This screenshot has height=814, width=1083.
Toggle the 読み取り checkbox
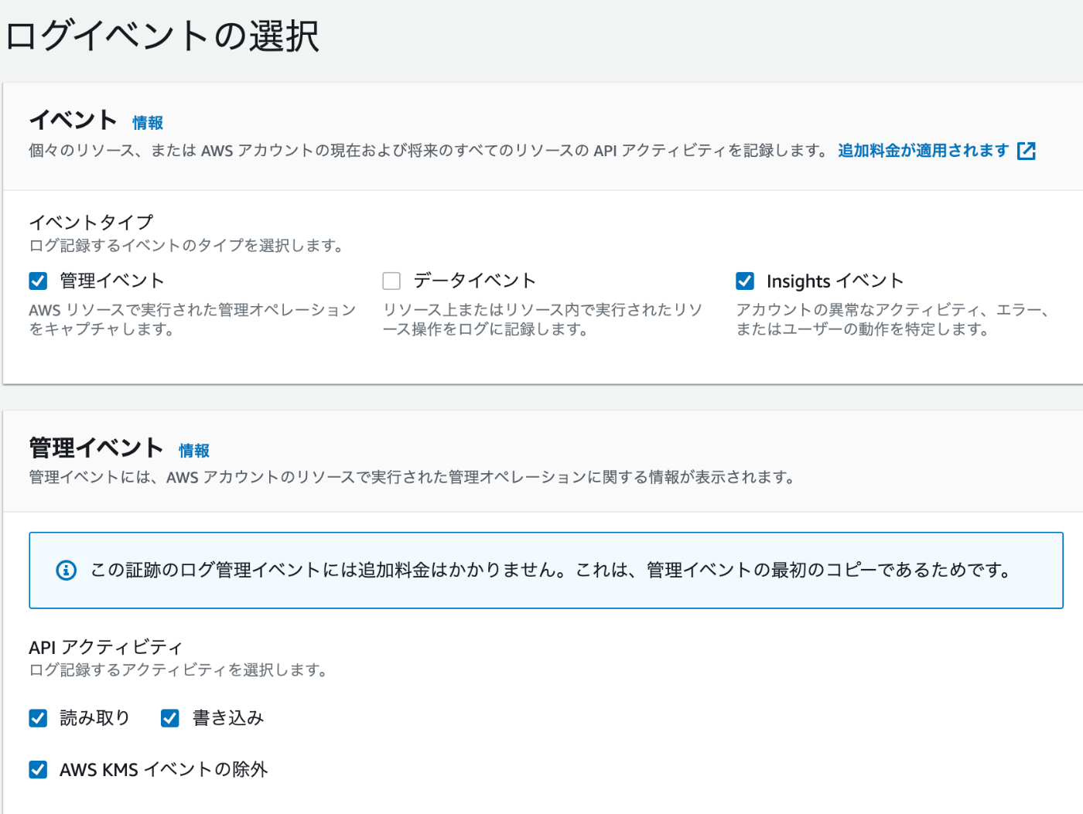pos(38,718)
